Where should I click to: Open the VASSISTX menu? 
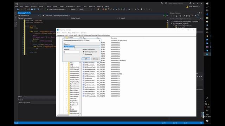34,7
